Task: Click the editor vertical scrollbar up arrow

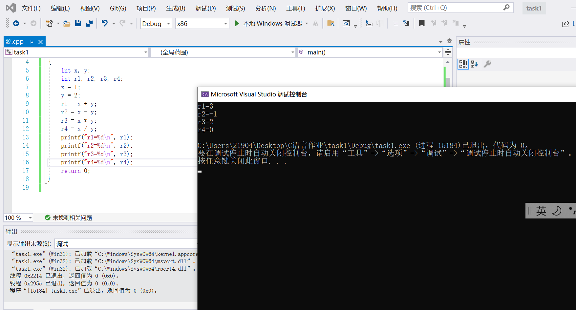Action: [448, 62]
